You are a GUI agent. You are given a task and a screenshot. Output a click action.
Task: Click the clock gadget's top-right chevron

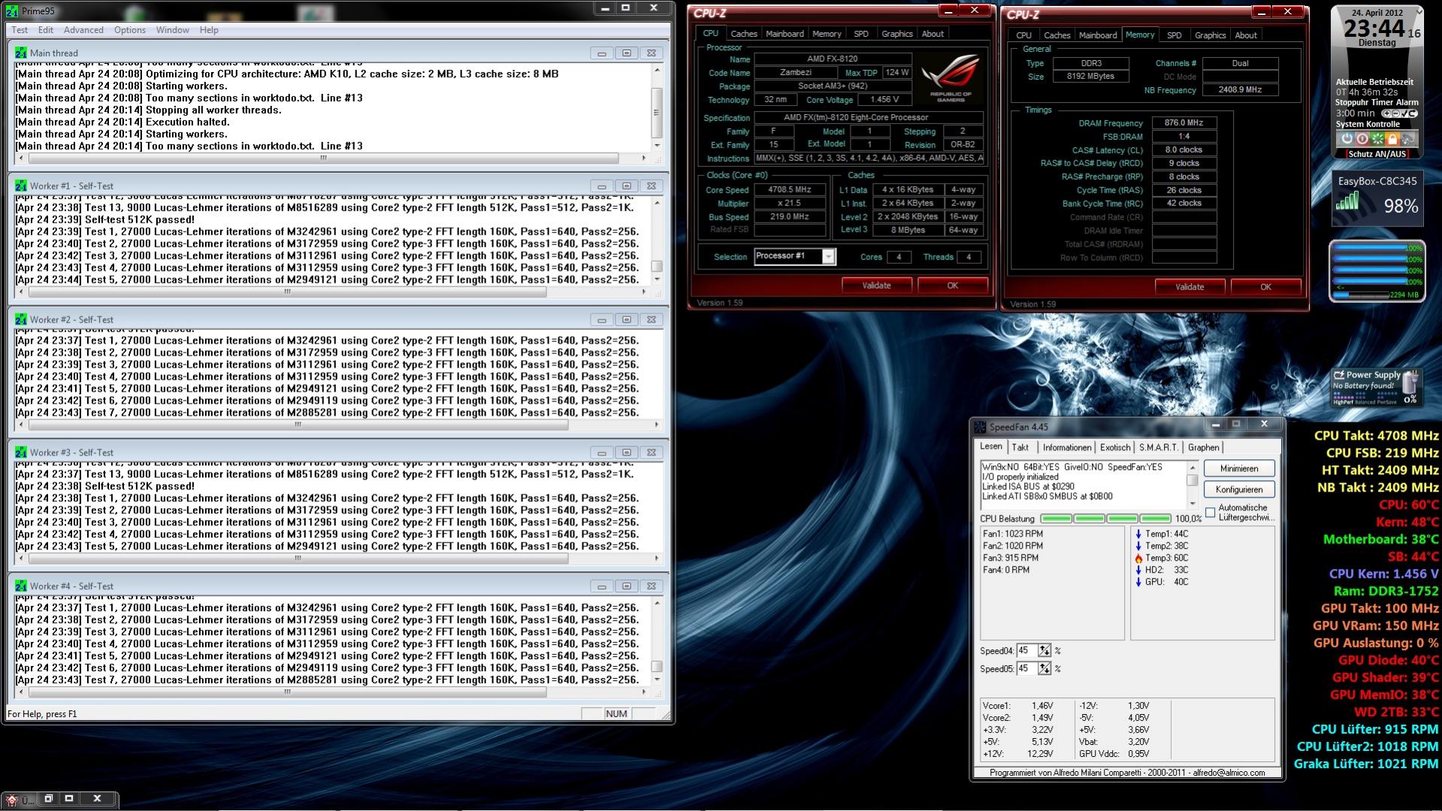click(x=1419, y=11)
